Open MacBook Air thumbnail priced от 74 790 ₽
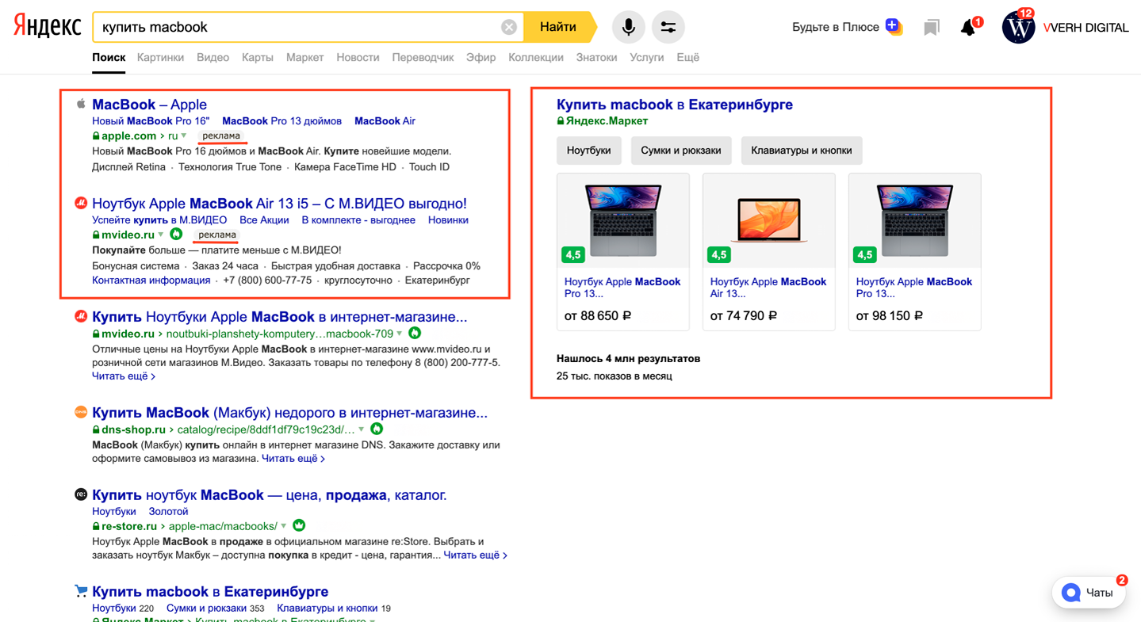1141x622 pixels. (x=769, y=220)
